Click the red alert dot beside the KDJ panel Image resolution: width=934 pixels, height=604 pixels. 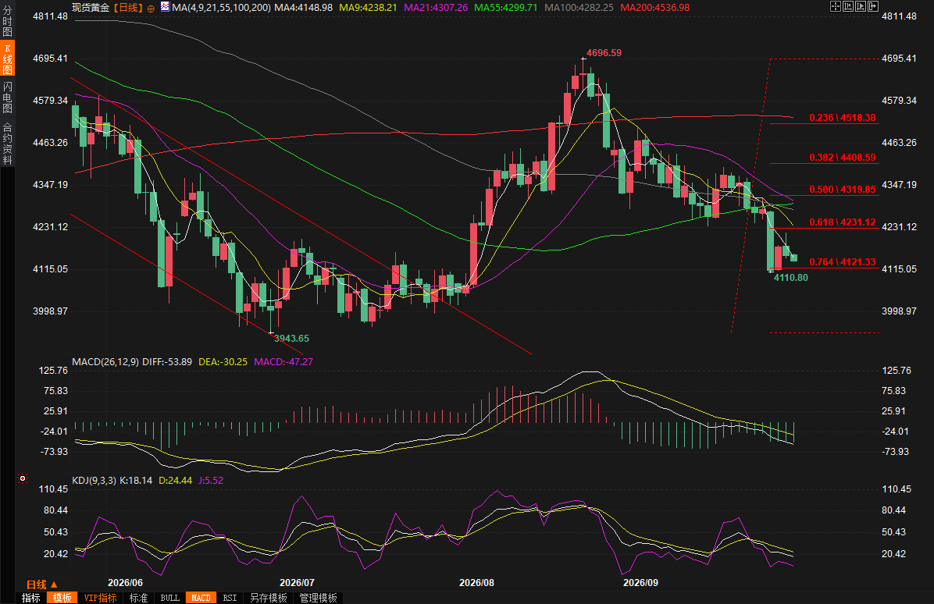pyautogui.click(x=23, y=478)
